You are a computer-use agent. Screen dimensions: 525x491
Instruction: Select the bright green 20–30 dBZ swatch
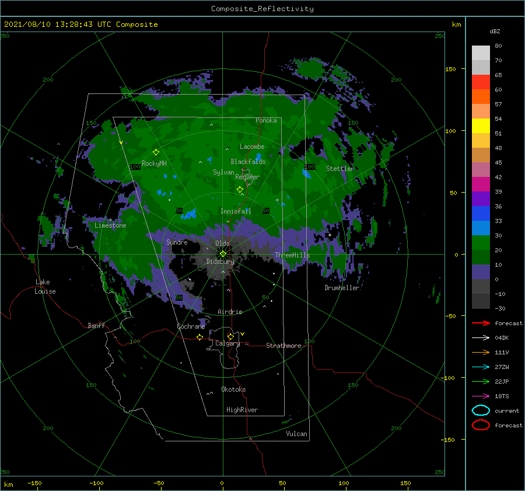coord(481,243)
